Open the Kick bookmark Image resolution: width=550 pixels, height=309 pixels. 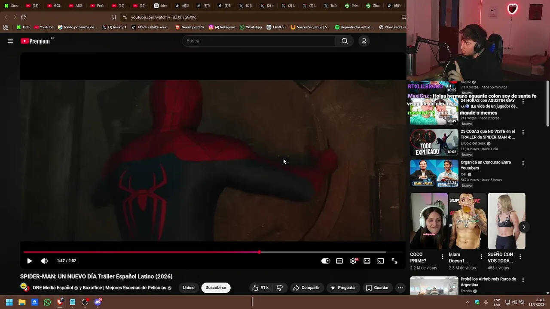pos(23,27)
